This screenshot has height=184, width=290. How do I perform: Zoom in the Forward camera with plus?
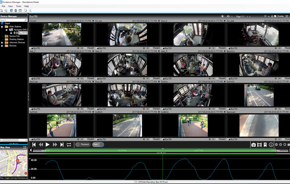click(x=78, y=48)
